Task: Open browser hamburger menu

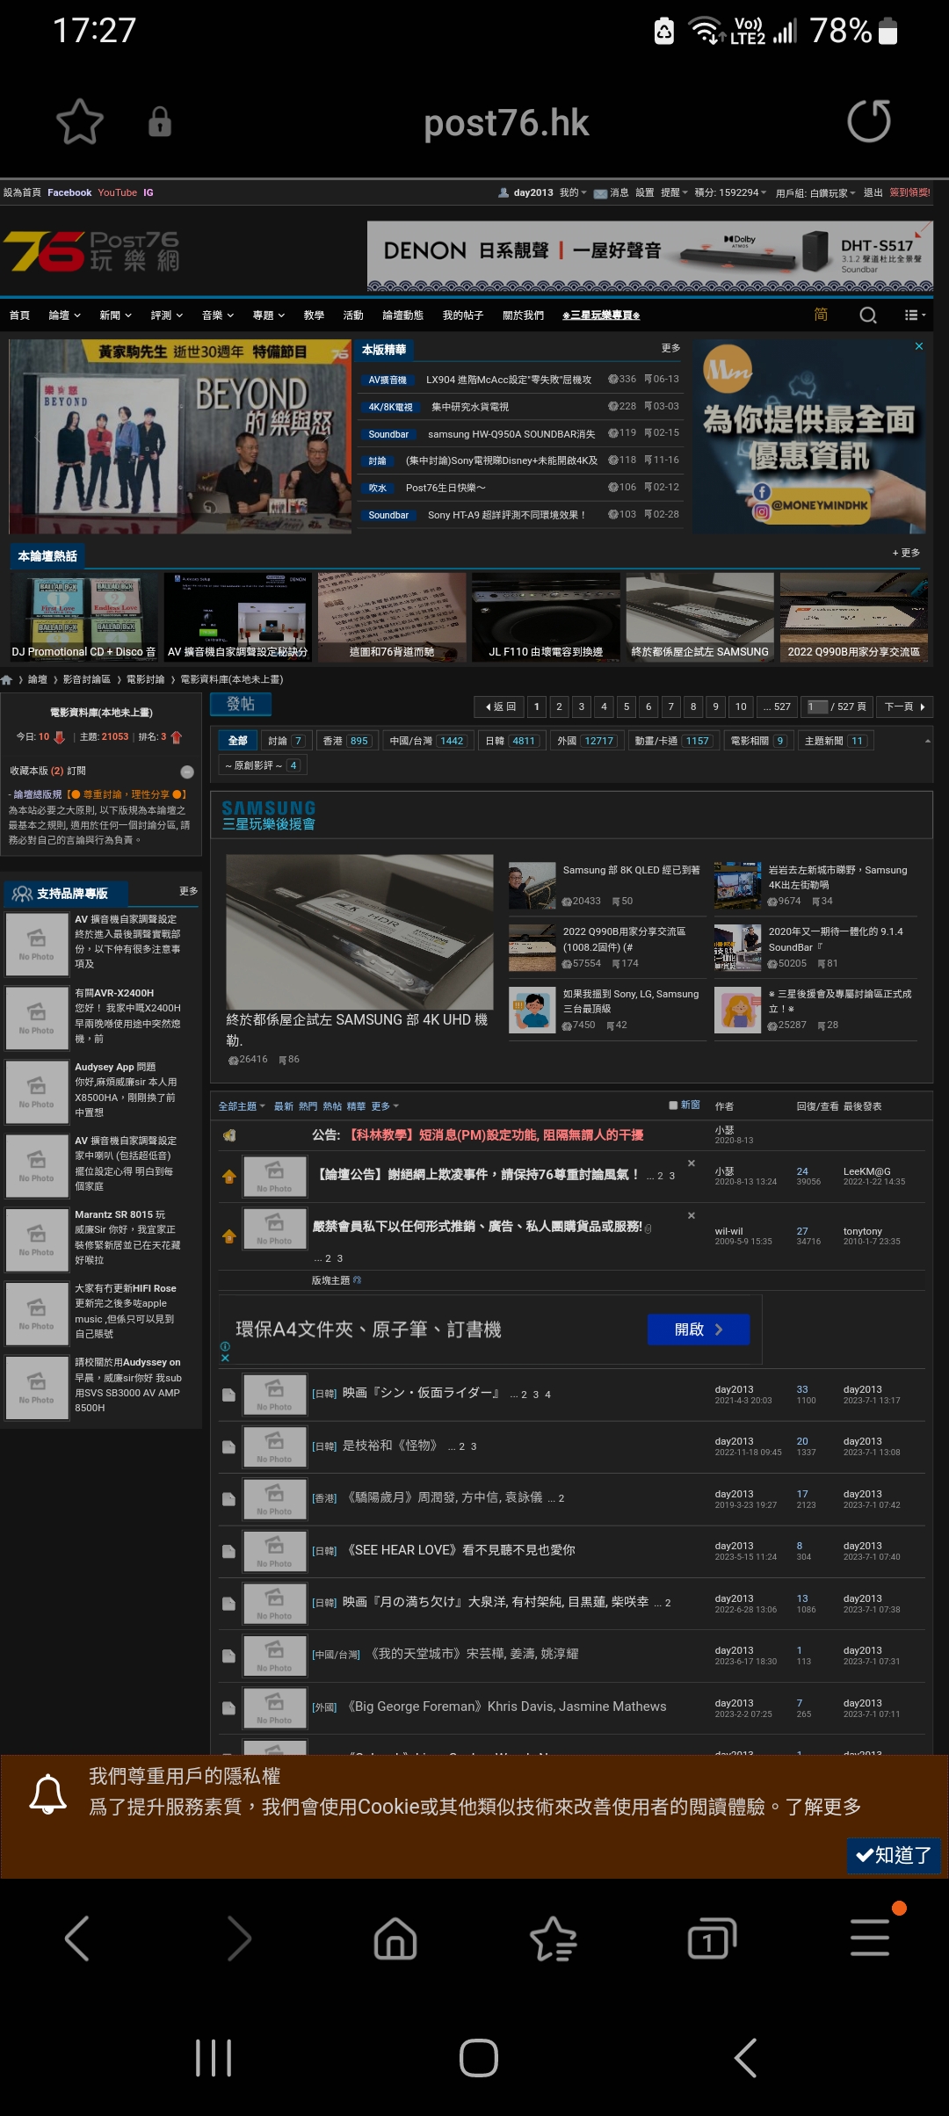Action: point(870,1937)
